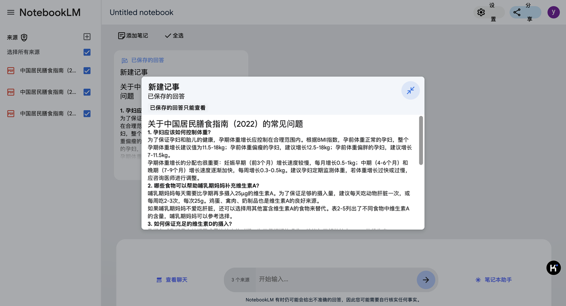This screenshot has height=306, width=566.
Task: Open the second 中国居民膳食指南 source name
Action: [x=48, y=92]
